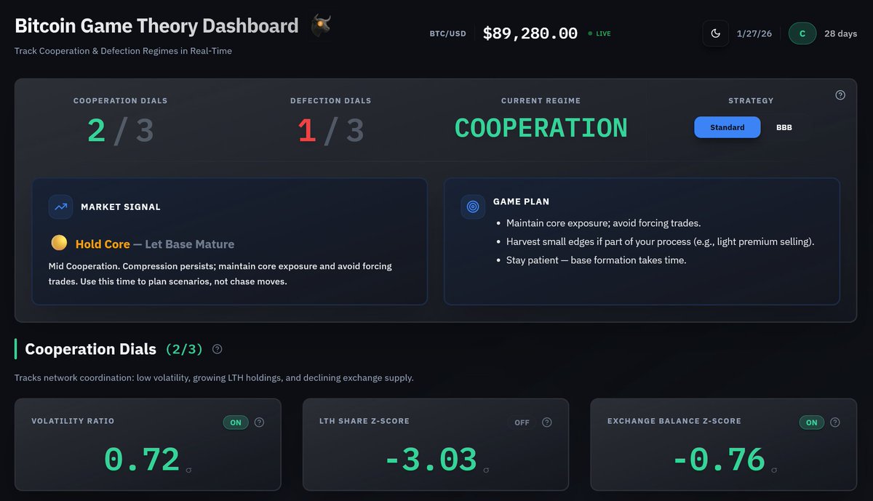Switch to the BBB strategy
This screenshot has height=501, width=873.
[784, 127]
